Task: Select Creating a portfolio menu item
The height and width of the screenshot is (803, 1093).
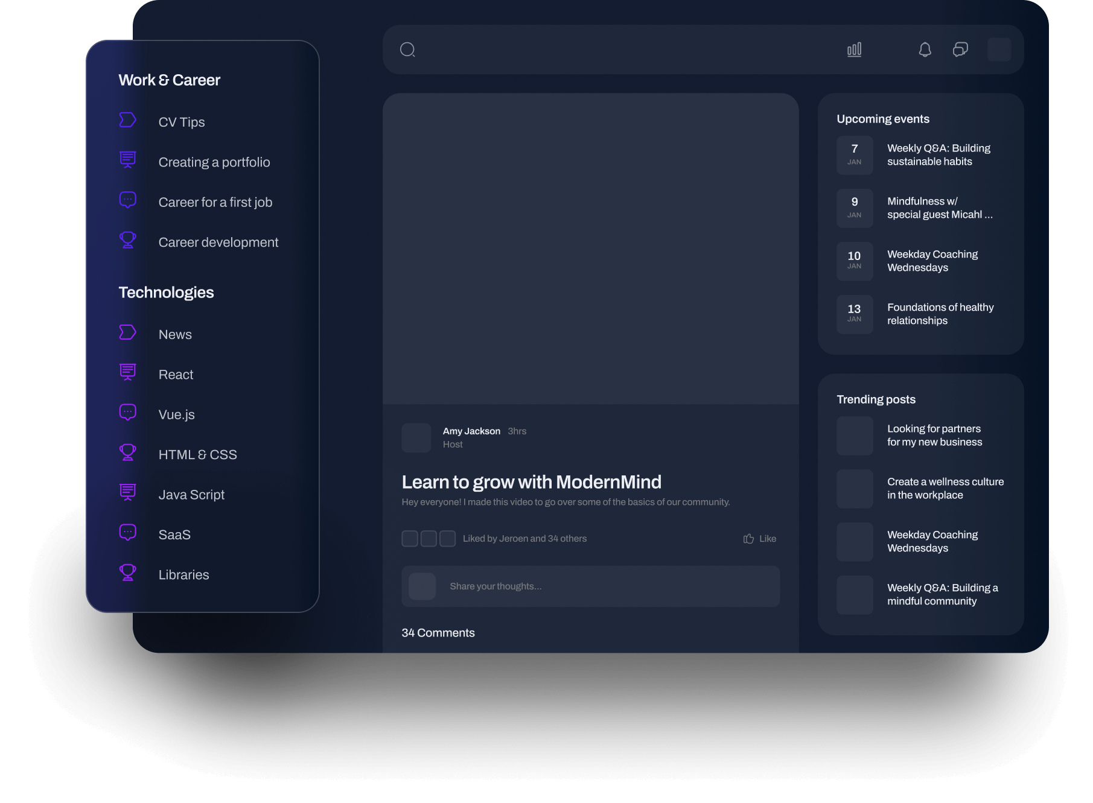Action: click(214, 162)
